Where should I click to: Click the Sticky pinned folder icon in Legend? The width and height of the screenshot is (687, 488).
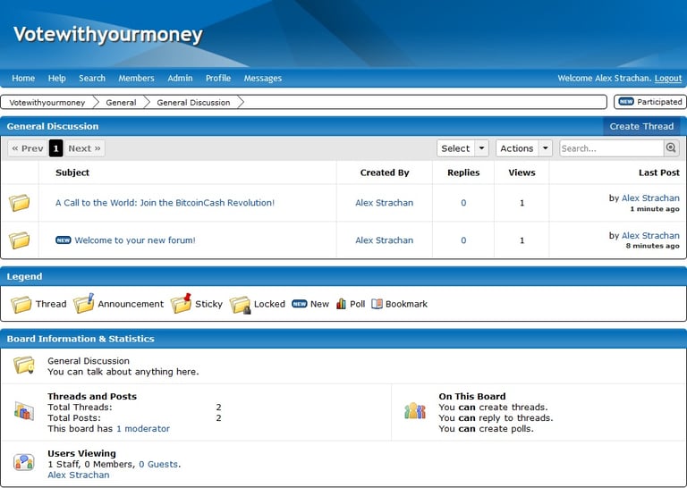tap(181, 303)
